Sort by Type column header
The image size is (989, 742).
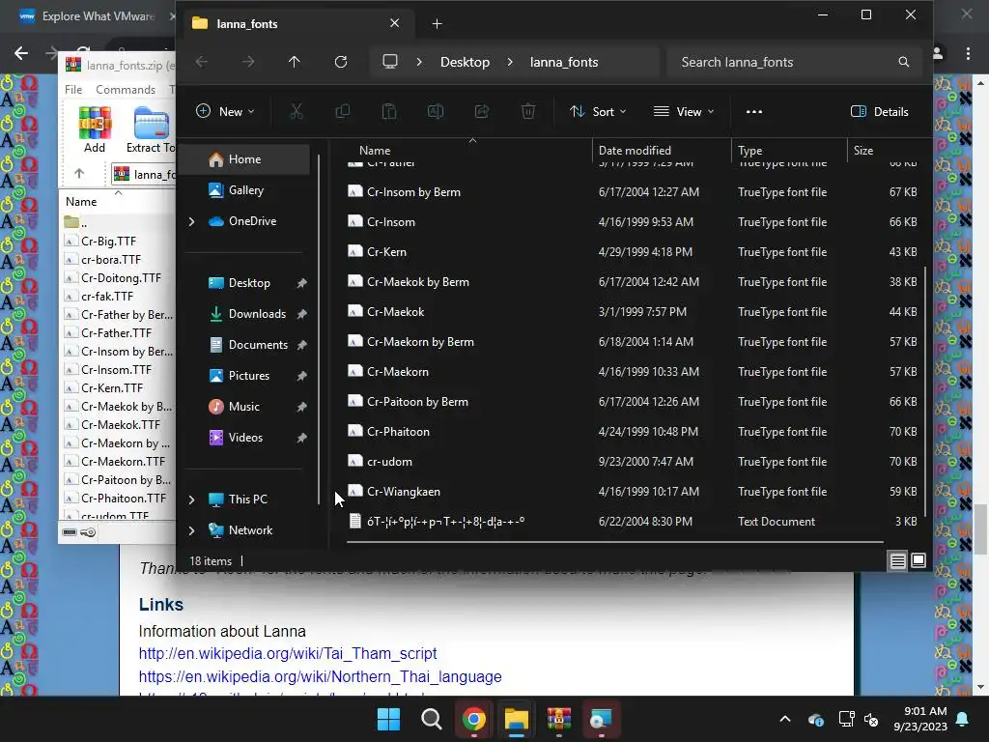click(749, 150)
